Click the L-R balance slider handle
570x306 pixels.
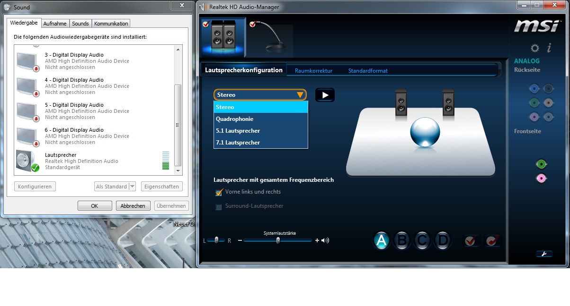pyautogui.click(x=216, y=240)
